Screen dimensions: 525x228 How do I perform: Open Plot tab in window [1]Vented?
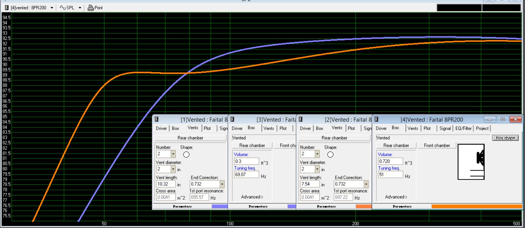coord(207,128)
